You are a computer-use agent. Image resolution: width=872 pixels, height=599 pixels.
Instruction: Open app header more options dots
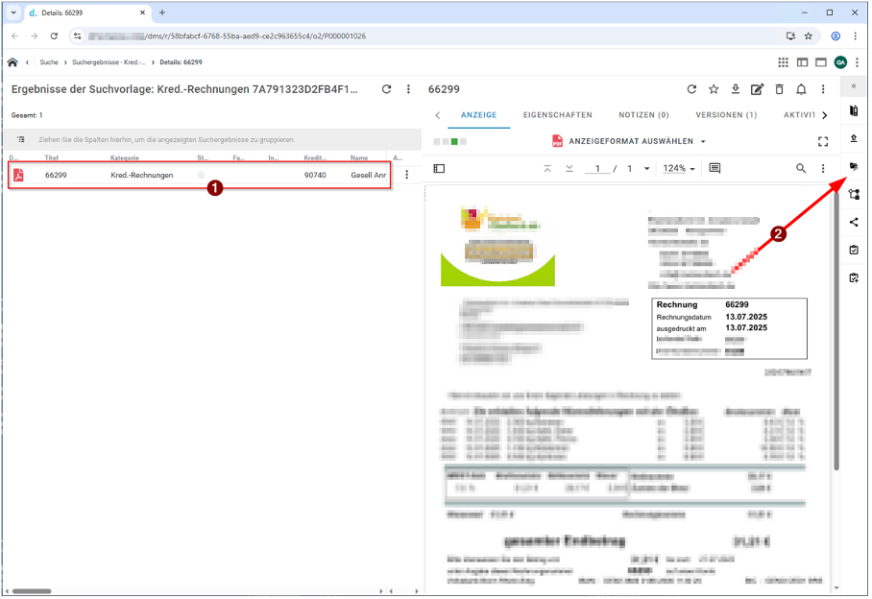857,62
